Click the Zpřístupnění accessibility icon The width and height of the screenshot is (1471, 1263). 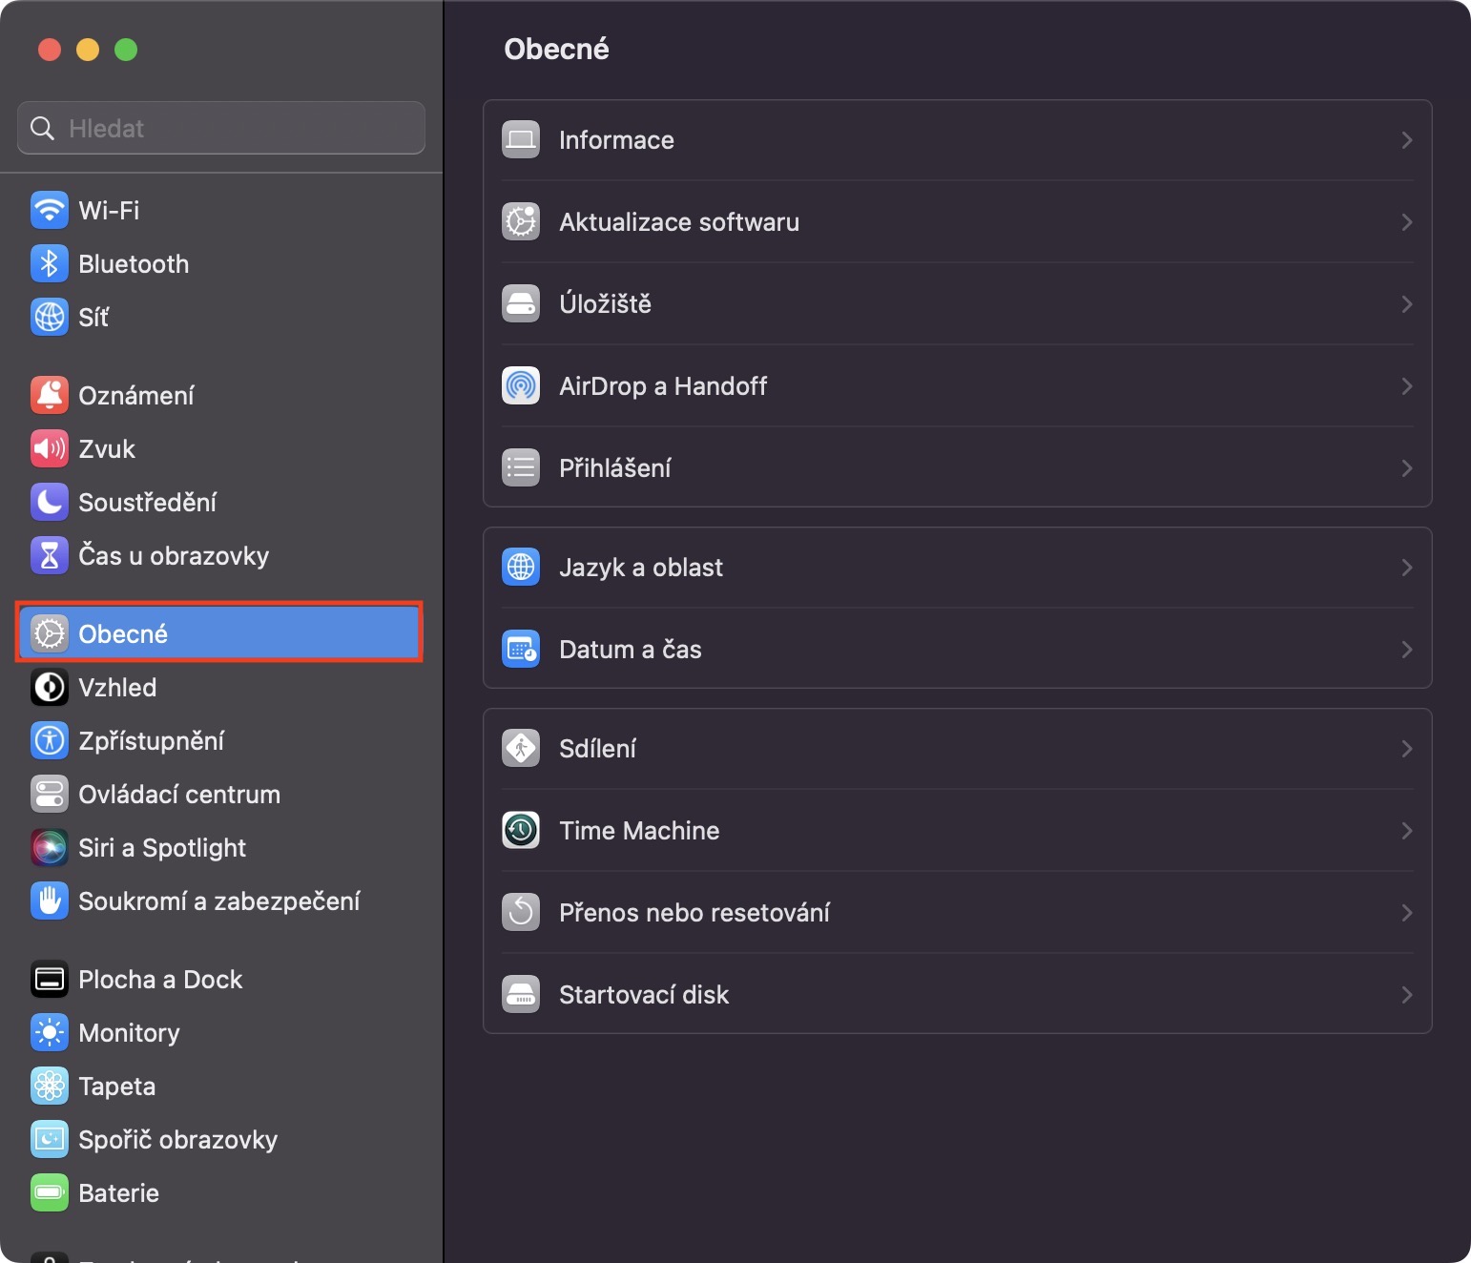[x=49, y=740]
